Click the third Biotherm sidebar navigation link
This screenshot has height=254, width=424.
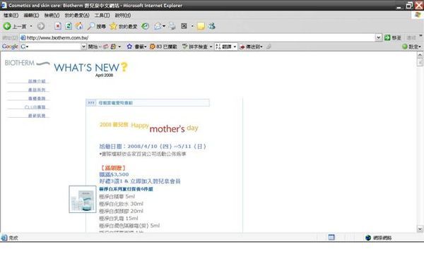point(37,98)
